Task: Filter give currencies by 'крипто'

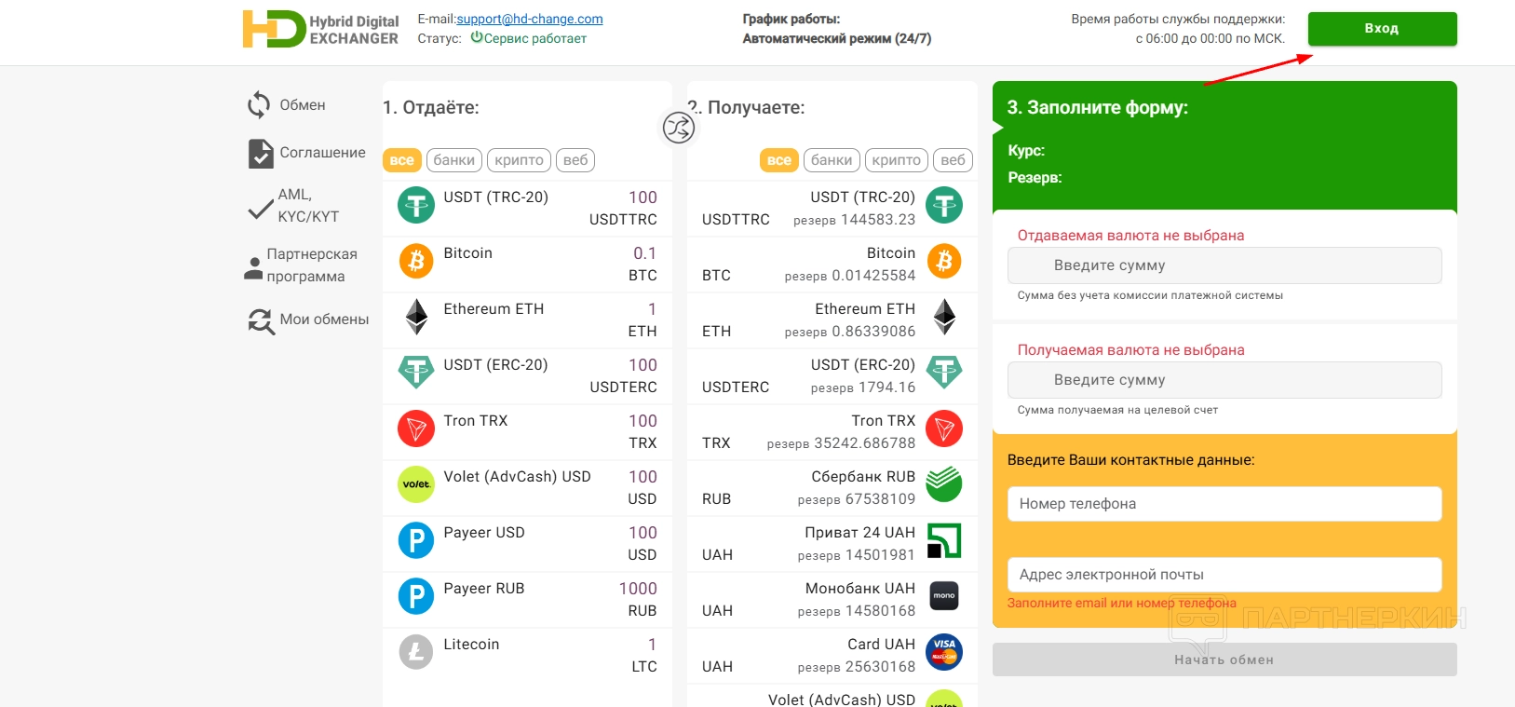Action: [519, 160]
